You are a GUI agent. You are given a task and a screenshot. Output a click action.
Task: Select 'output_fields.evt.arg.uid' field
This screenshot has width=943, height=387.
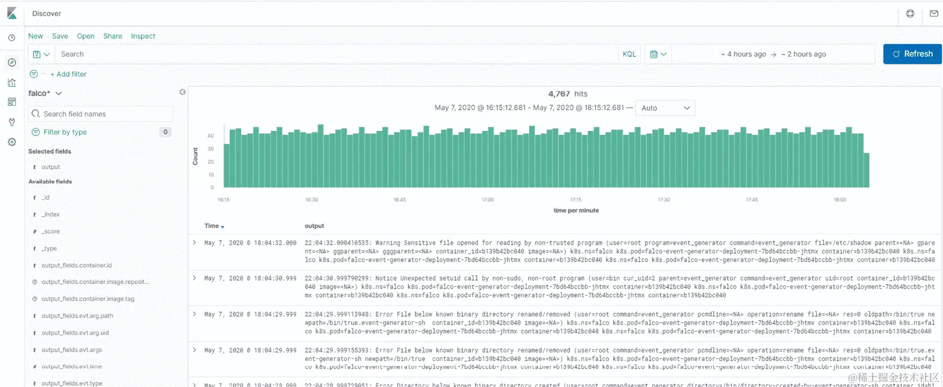(75, 333)
